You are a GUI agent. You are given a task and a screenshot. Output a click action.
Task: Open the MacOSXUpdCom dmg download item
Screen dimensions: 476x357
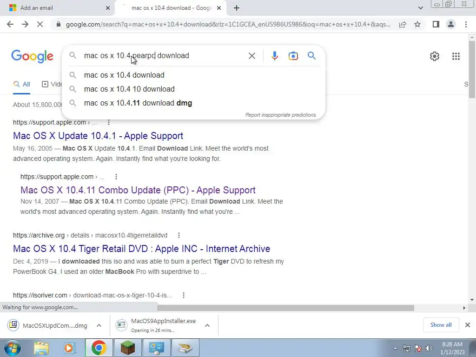48,325
